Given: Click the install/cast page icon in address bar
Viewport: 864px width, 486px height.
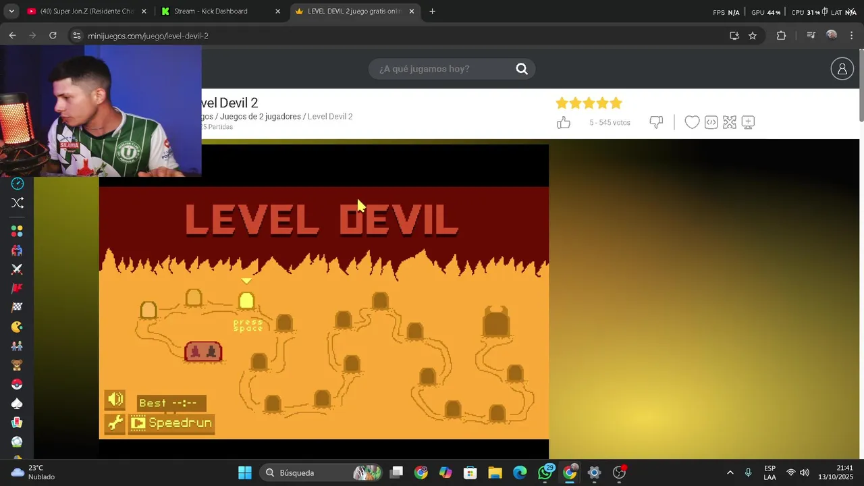Looking at the screenshot, I should coord(734,36).
